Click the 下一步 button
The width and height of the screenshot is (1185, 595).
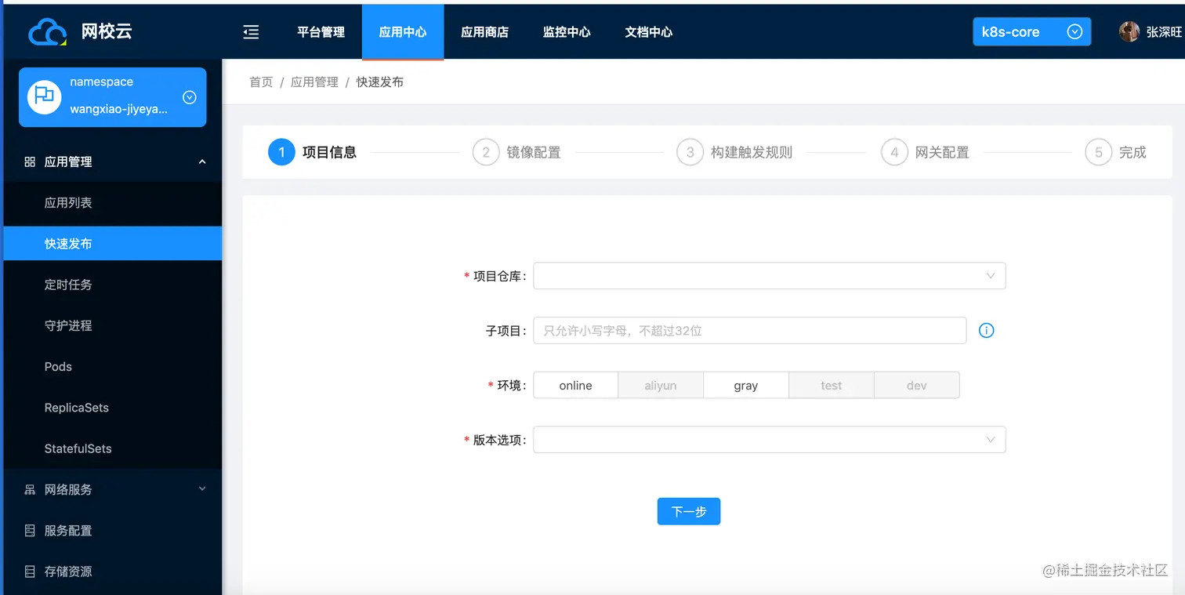tap(688, 511)
